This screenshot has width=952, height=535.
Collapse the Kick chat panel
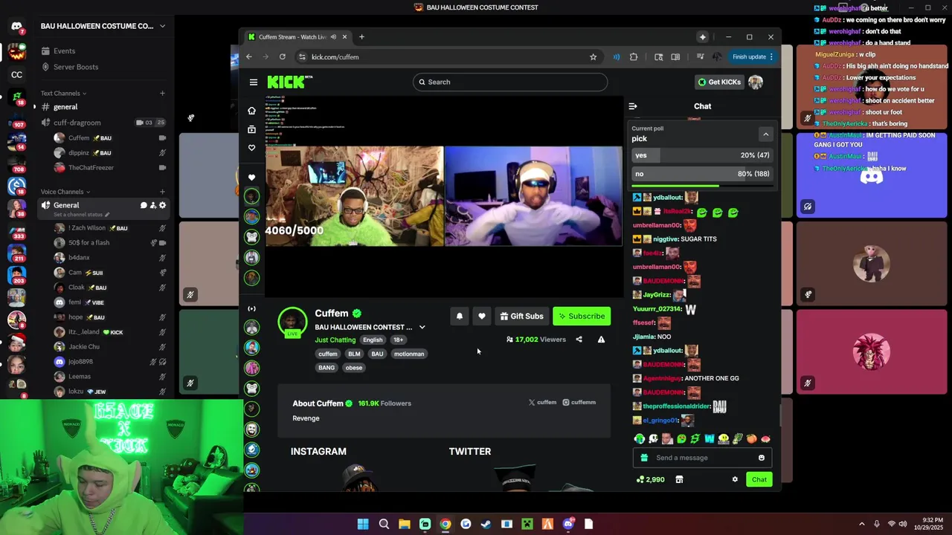[633, 106]
